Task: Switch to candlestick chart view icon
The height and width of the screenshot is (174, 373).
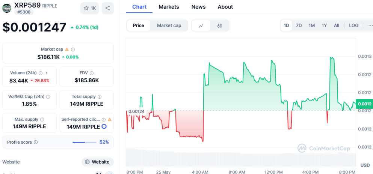Action: coord(220,25)
